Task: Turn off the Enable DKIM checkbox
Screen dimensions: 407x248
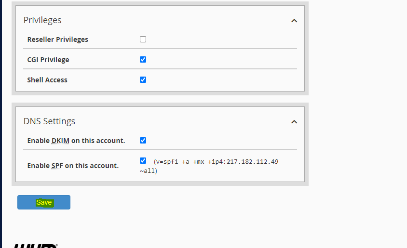Action: 143,141
